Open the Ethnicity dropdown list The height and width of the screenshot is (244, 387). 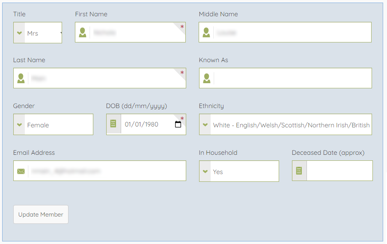click(x=290, y=125)
